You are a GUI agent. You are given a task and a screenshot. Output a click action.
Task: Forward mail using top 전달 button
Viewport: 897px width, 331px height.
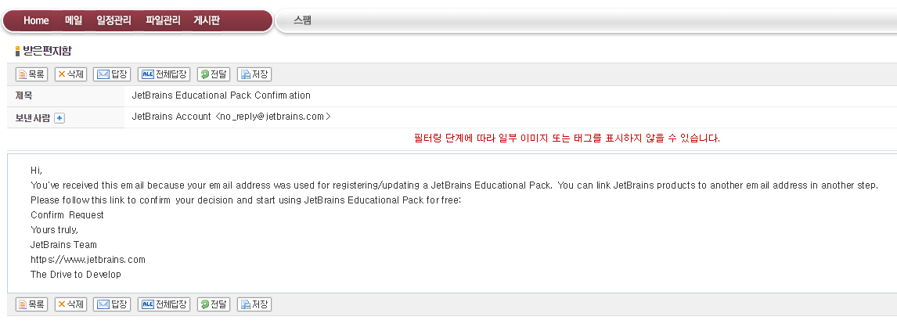tap(214, 74)
